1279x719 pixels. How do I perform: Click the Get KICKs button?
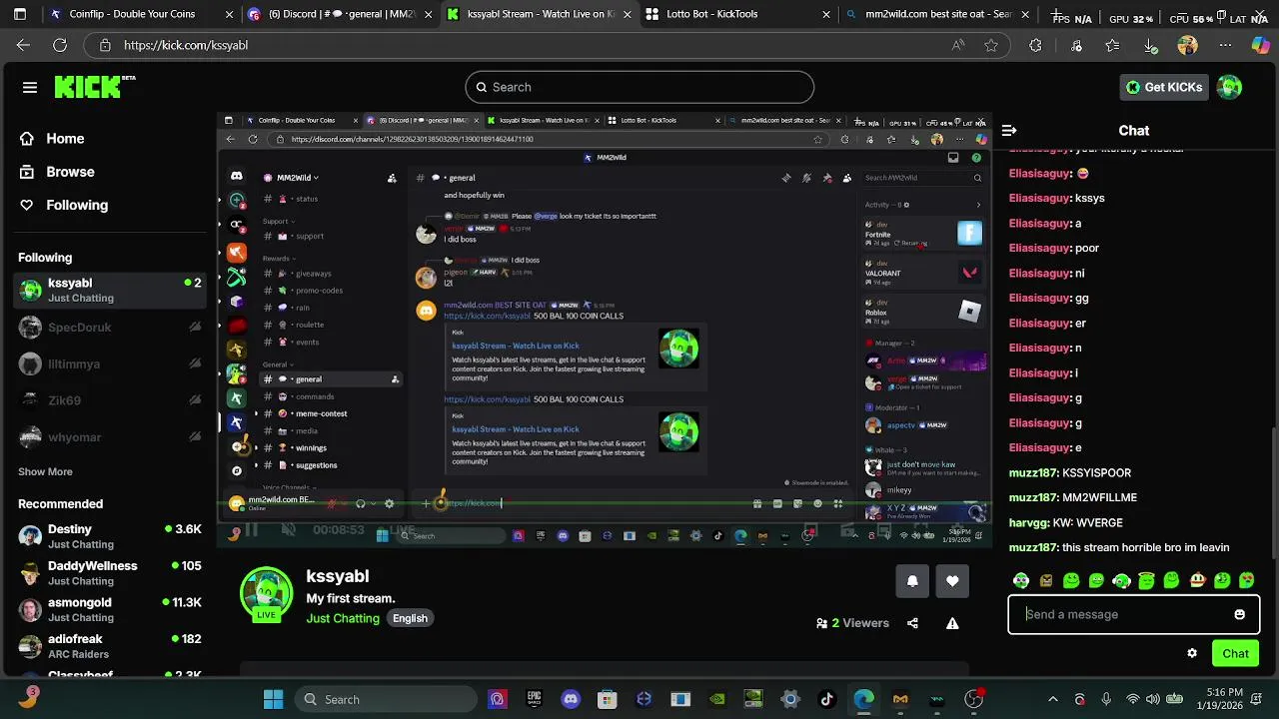(1164, 87)
